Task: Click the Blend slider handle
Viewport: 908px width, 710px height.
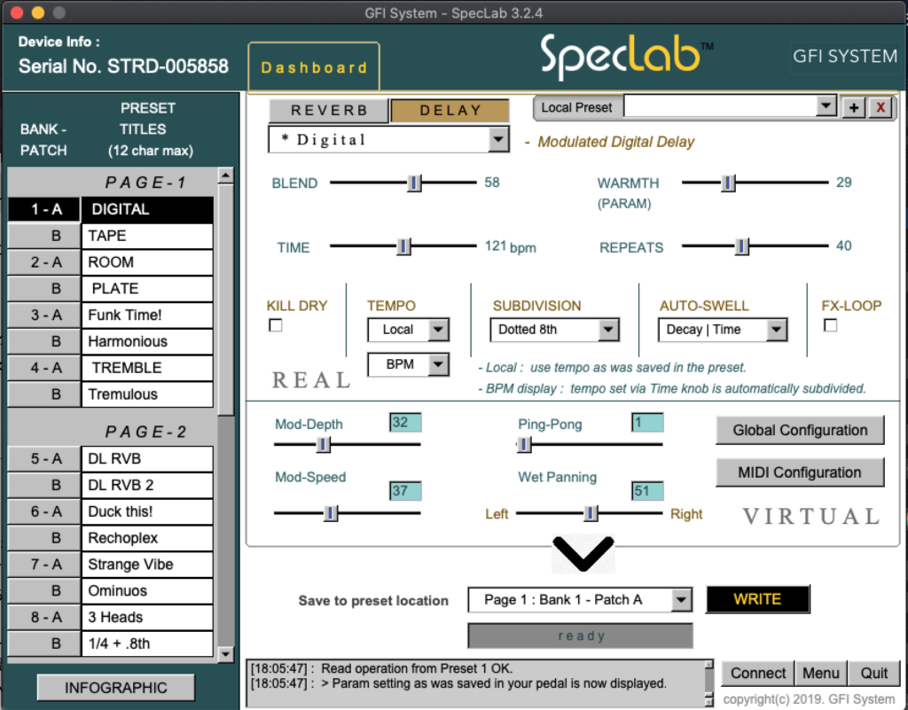Action: click(414, 183)
